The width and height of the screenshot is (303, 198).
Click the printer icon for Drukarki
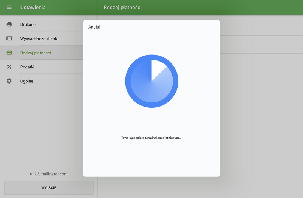(9, 25)
